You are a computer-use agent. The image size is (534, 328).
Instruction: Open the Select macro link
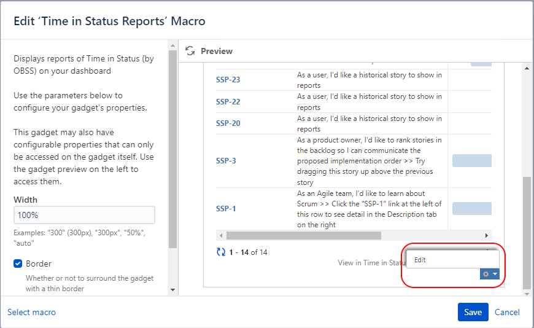tap(31, 312)
